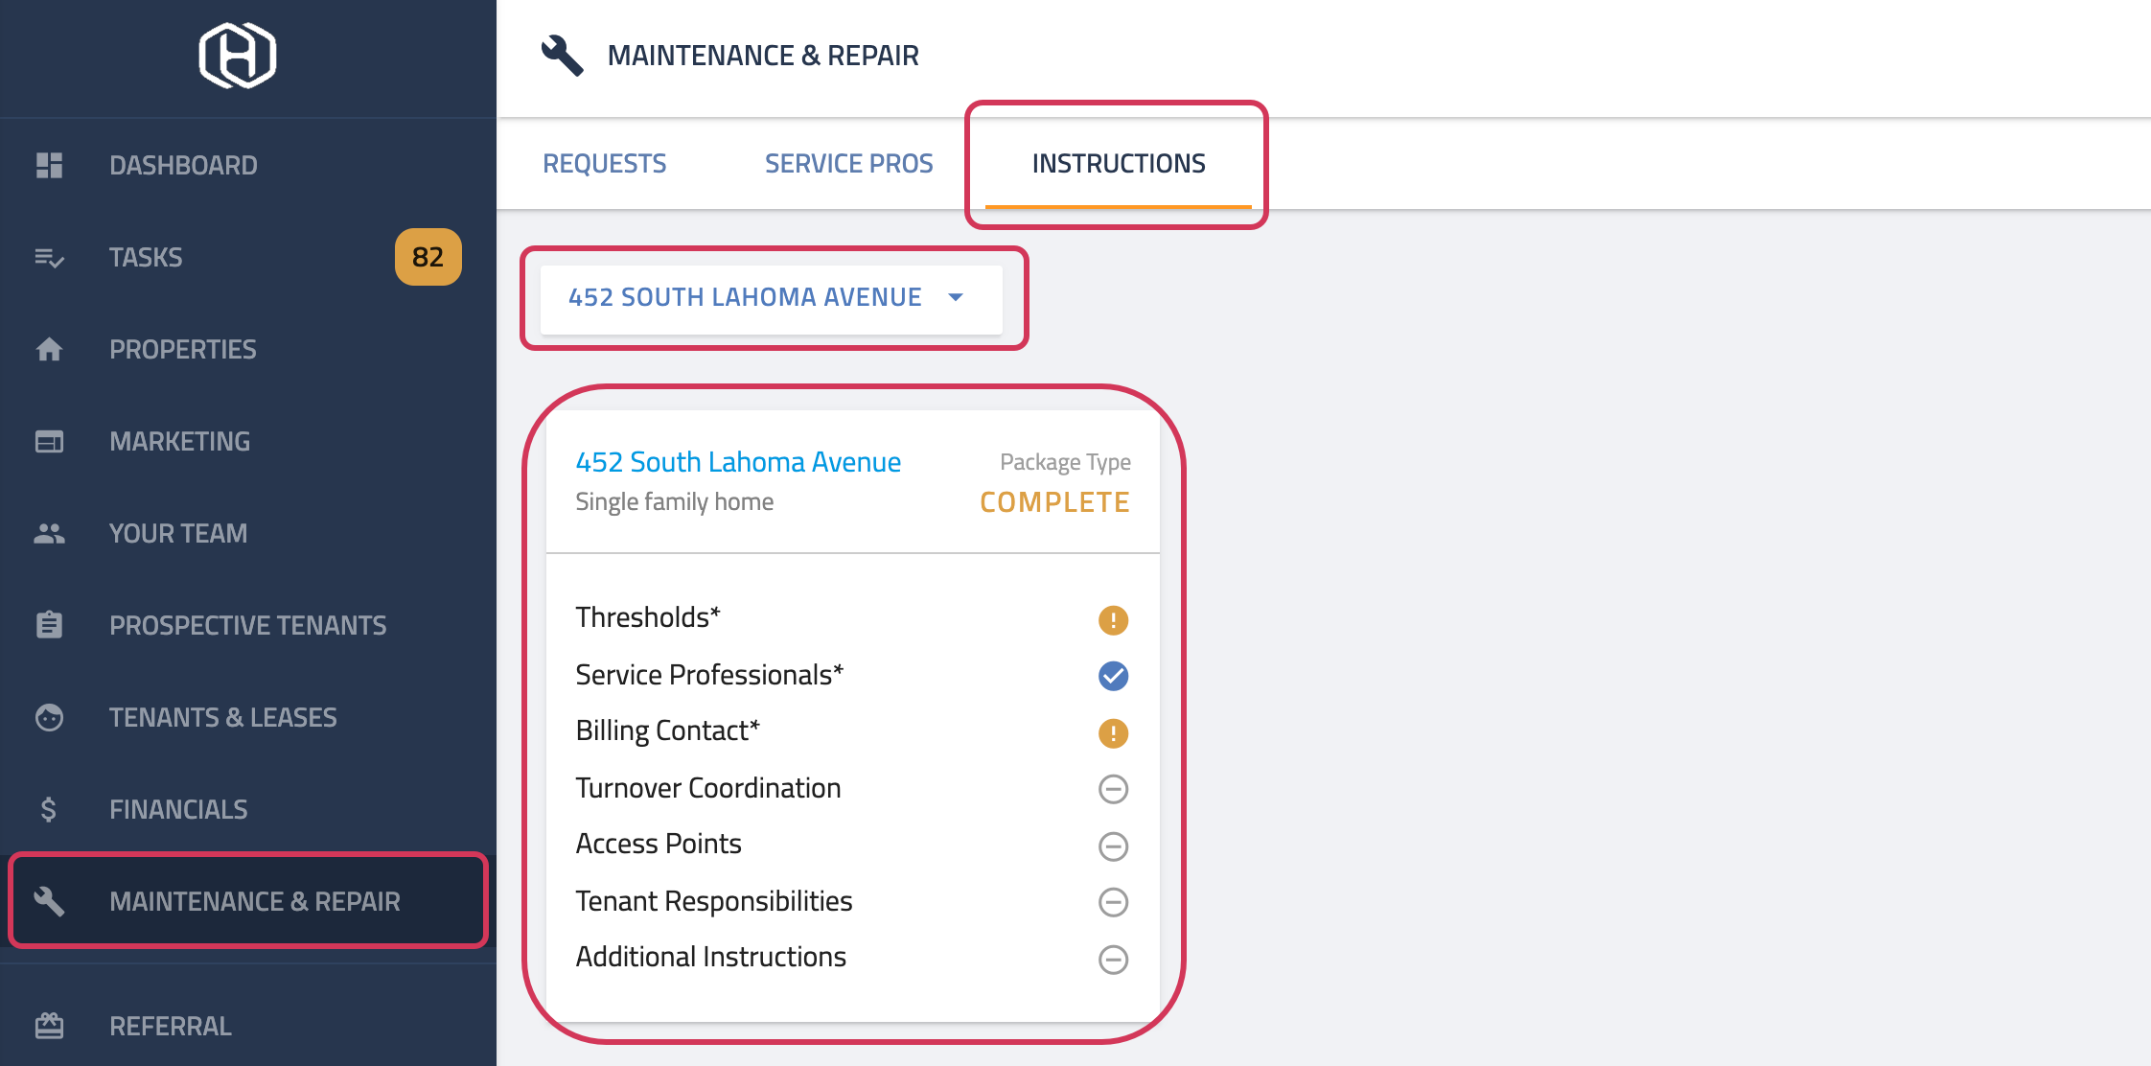The height and width of the screenshot is (1066, 2151).
Task: Click the Your Team people icon
Action: (49, 533)
